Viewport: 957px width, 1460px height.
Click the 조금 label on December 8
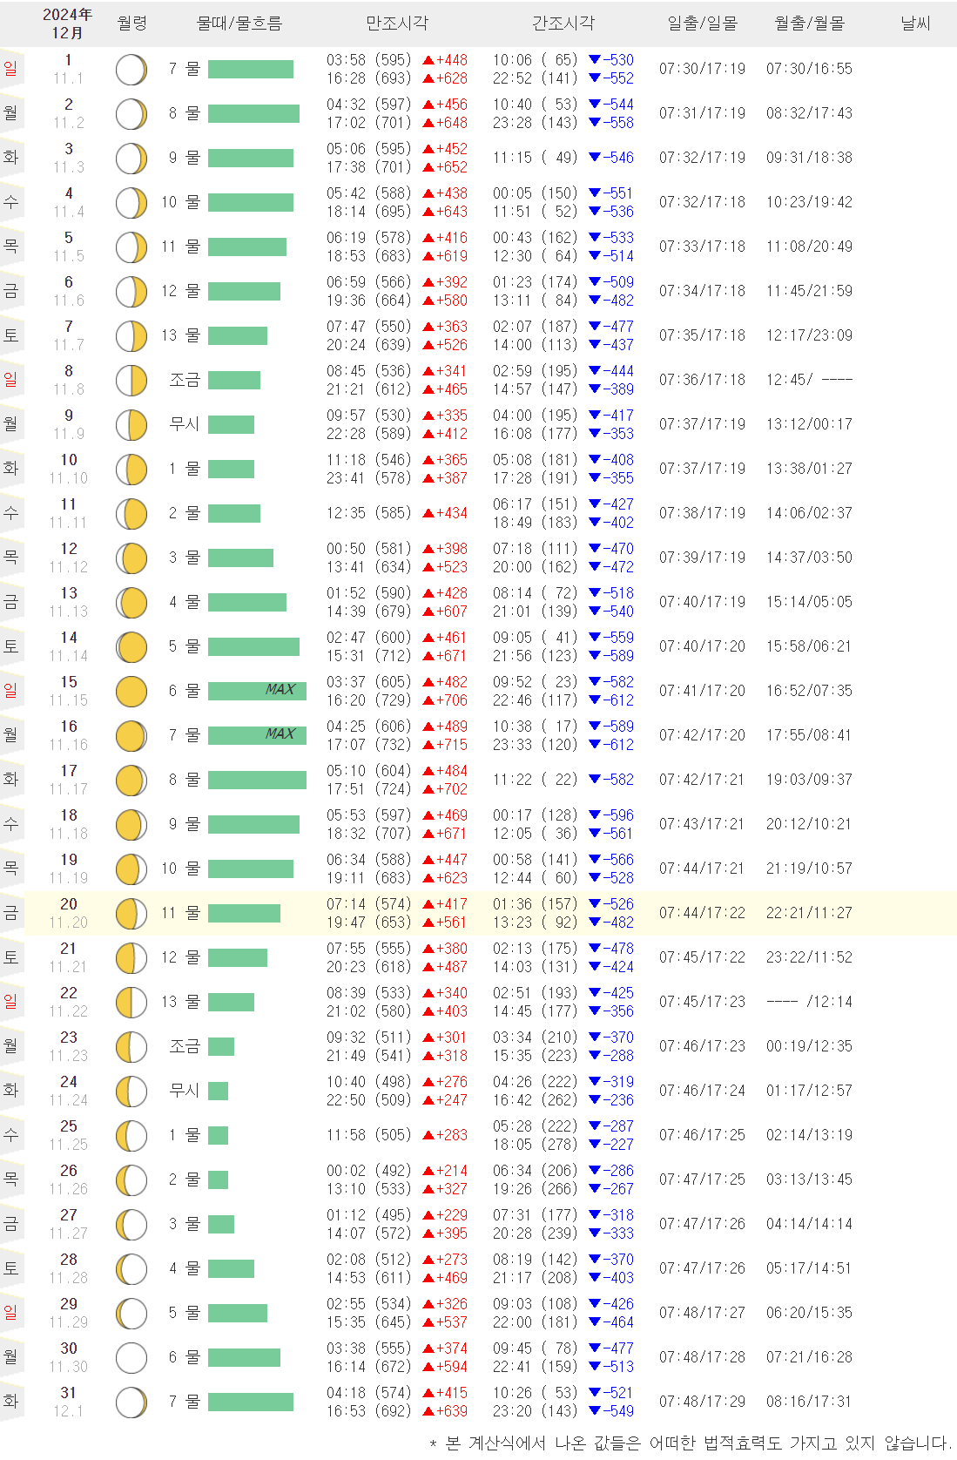pos(185,380)
